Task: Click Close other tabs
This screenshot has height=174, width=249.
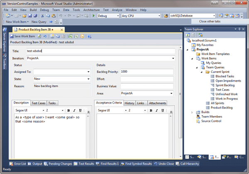Action: 210,22
